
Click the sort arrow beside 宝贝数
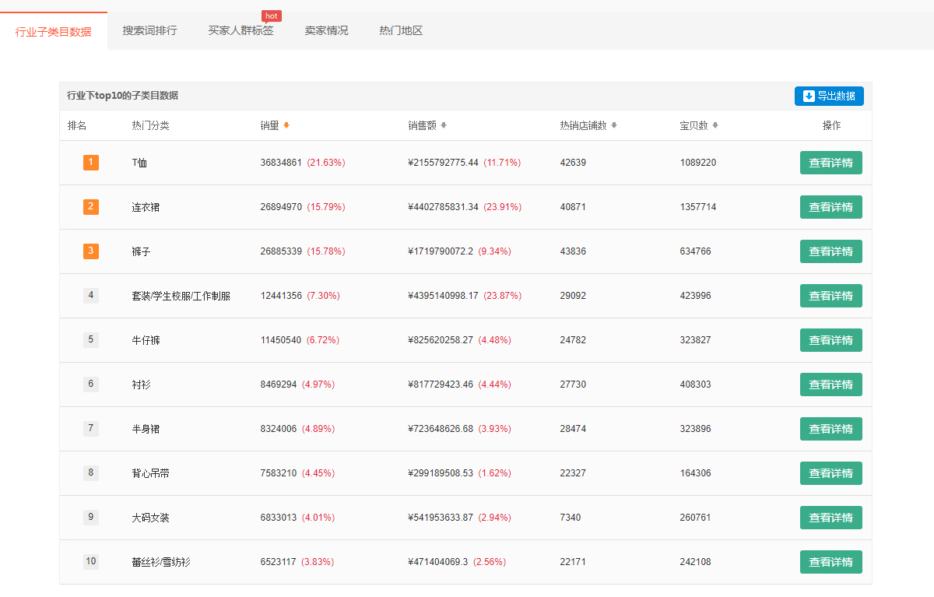715,125
